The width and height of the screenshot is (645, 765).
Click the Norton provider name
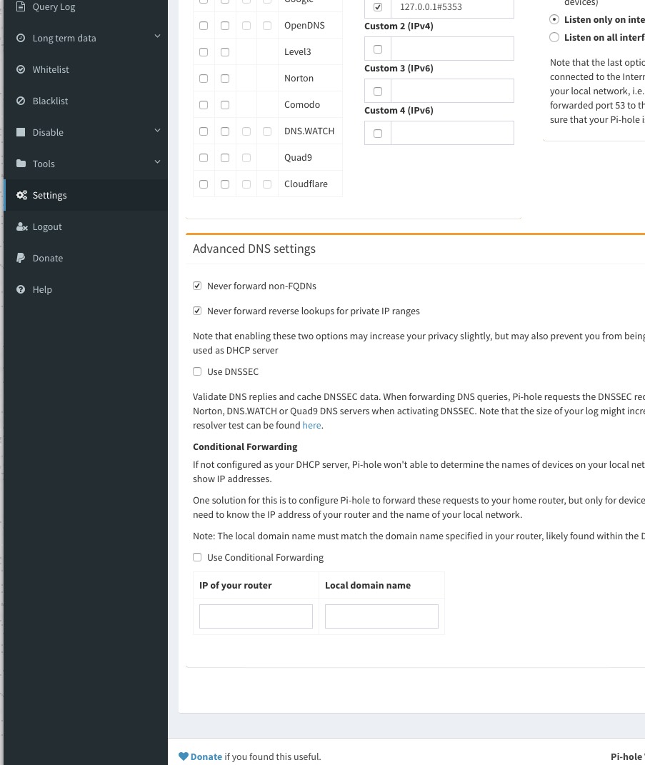click(299, 78)
